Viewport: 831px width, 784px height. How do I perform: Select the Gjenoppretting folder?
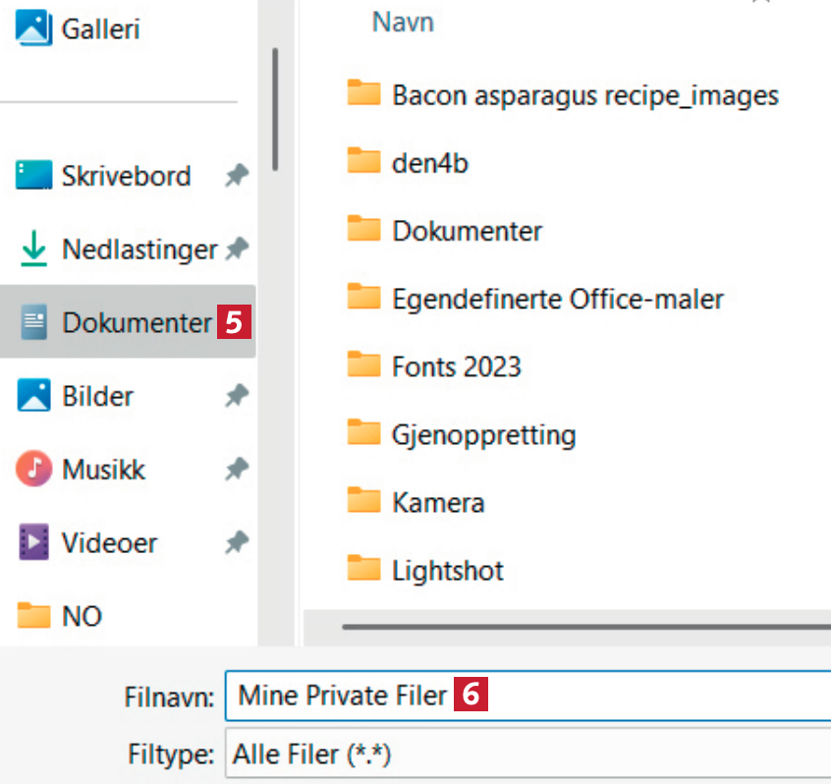(x=483, y=433)
